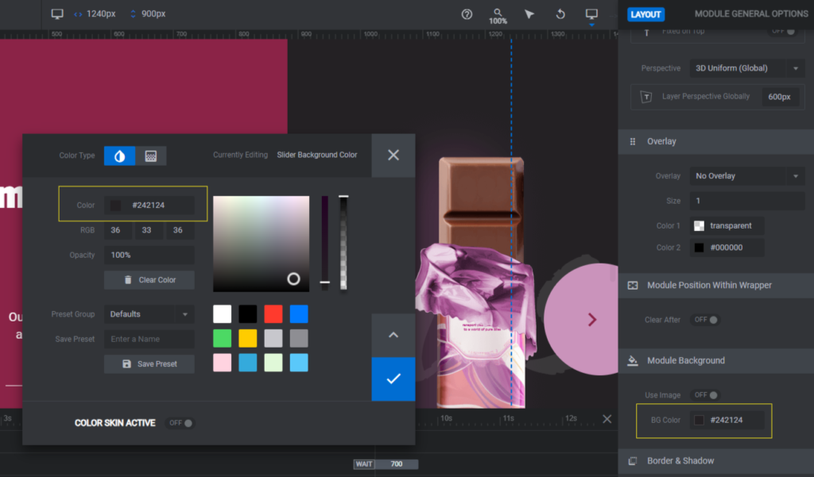Click the Save Preset button
814x477 pixels.
[x=149, y=364]
